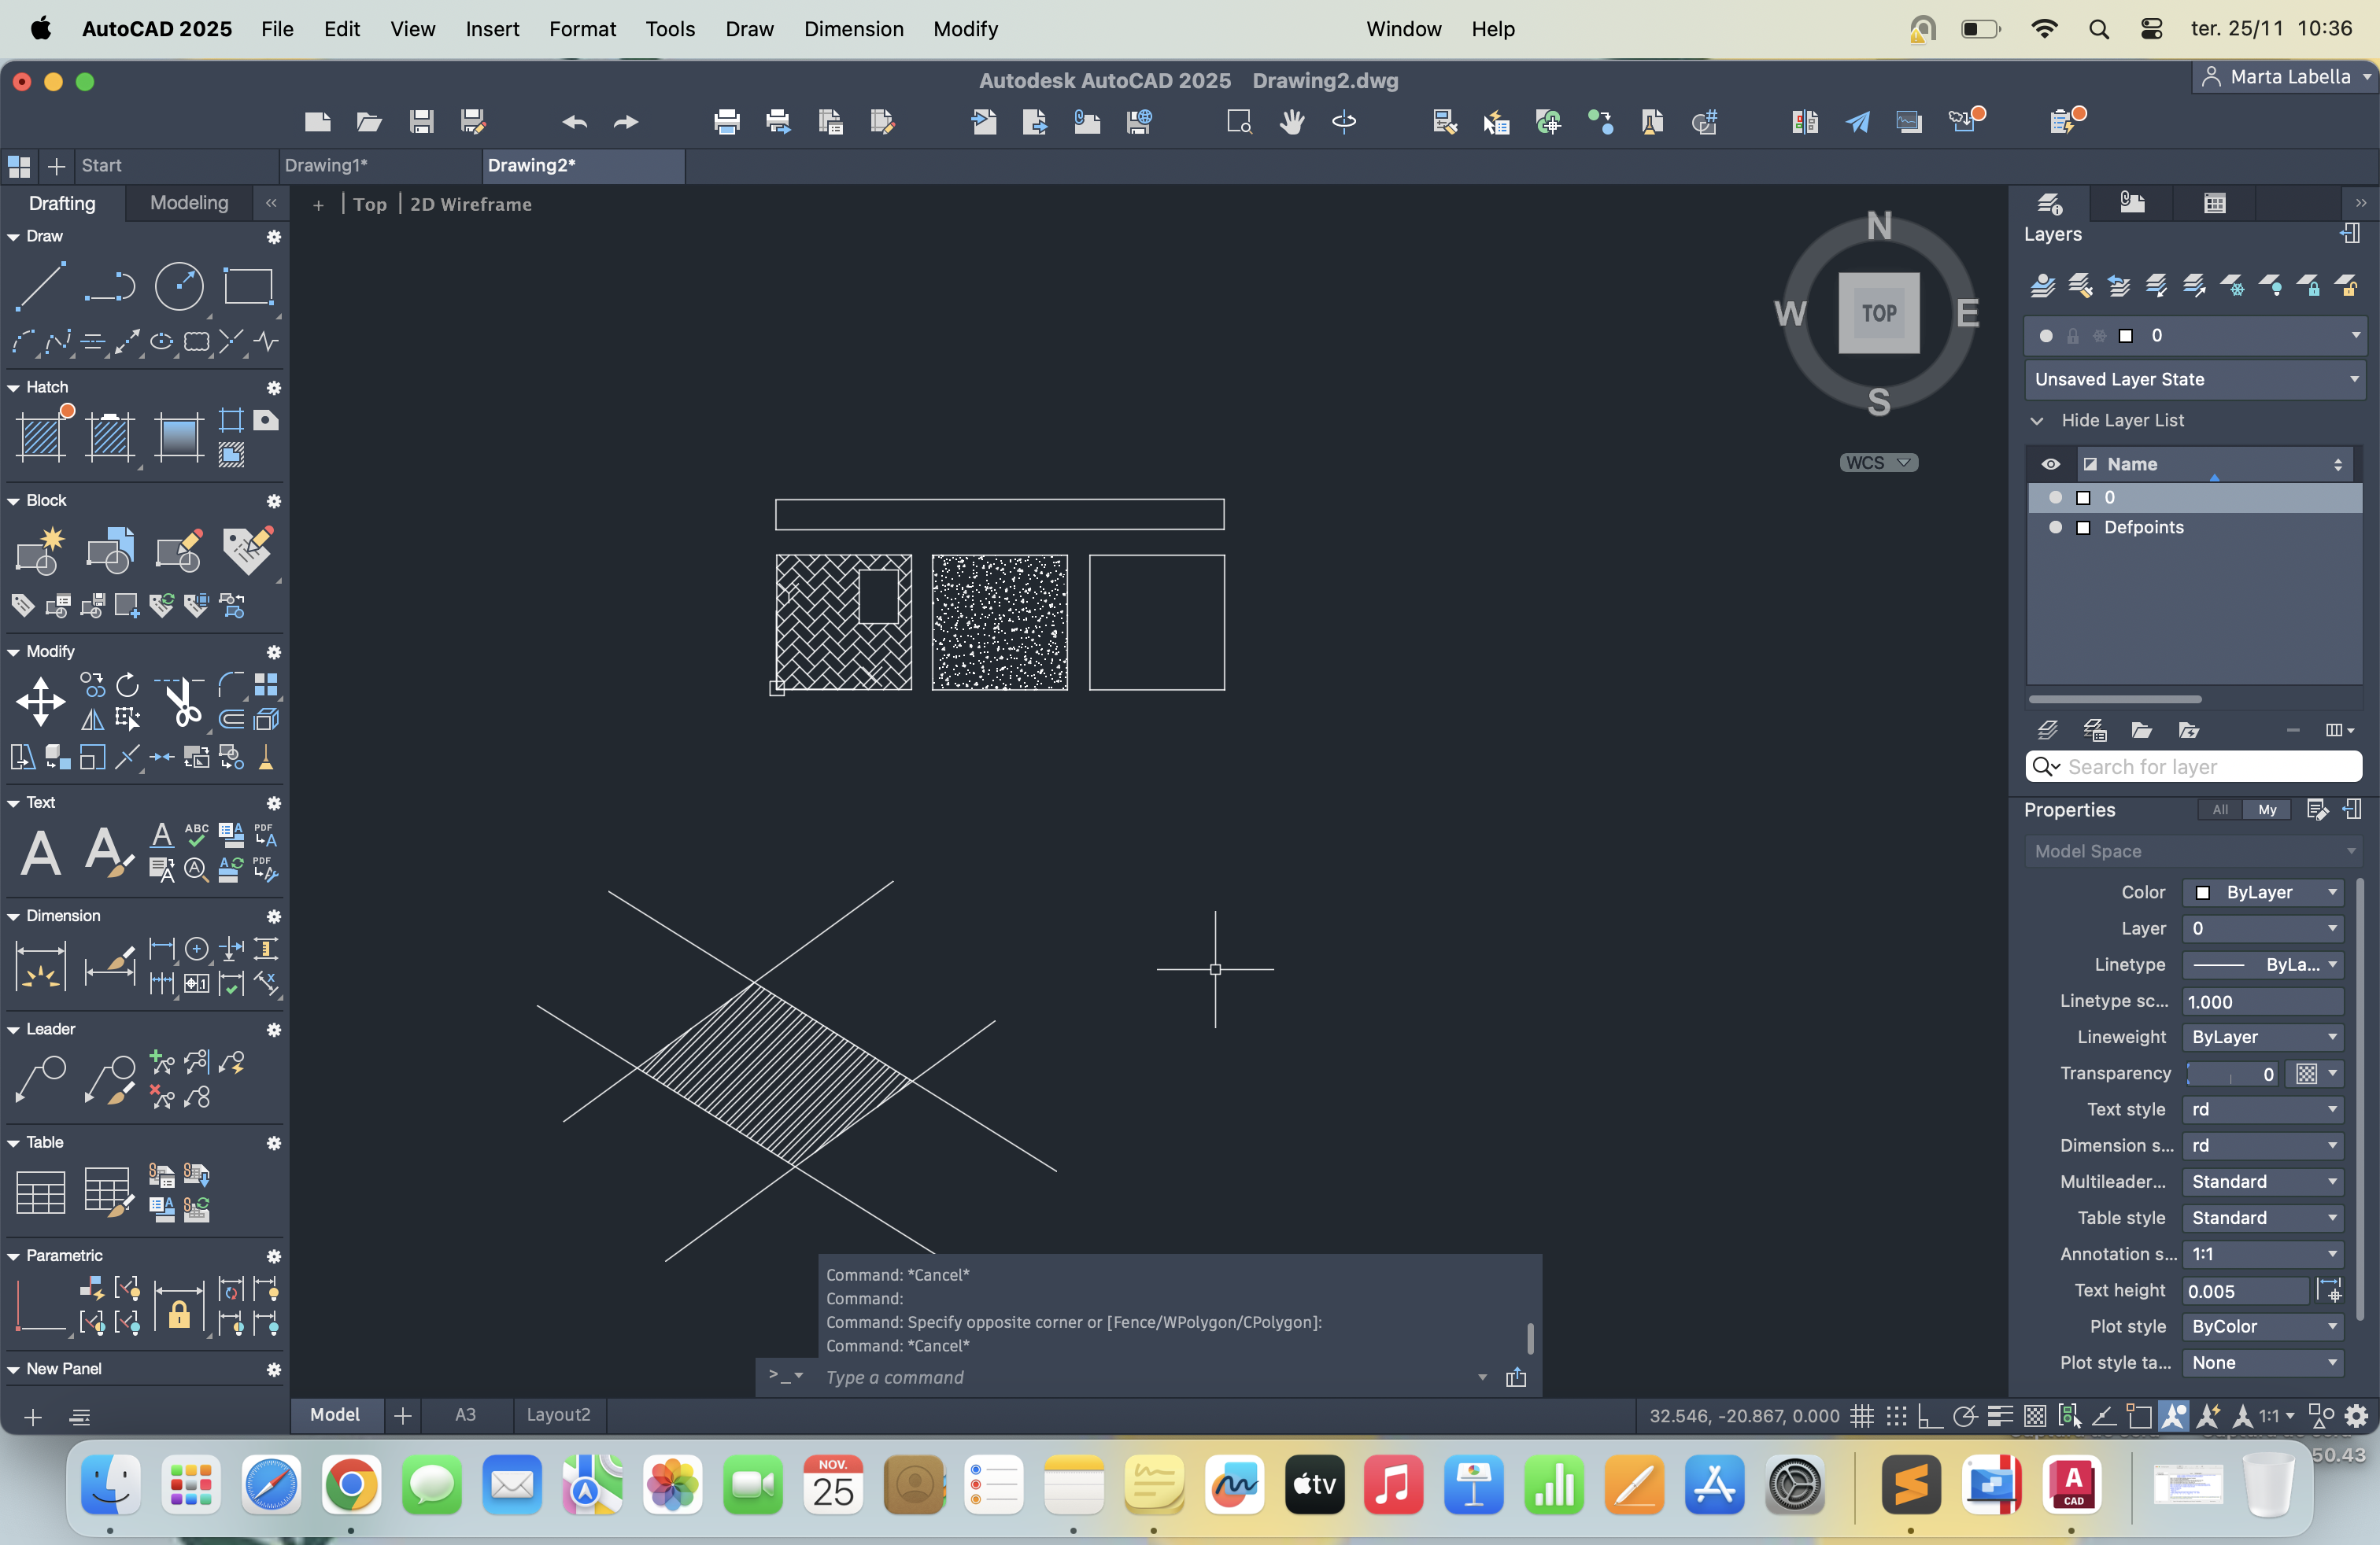Select the Move tool in Modify panel
Viewport: 2380px width, 1545px height.
(40, 701)
